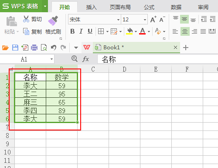Image resolution: width=218 pixels, height=168 pixels.
Task: Add a new document tab
Action: [x=186, y=48]
